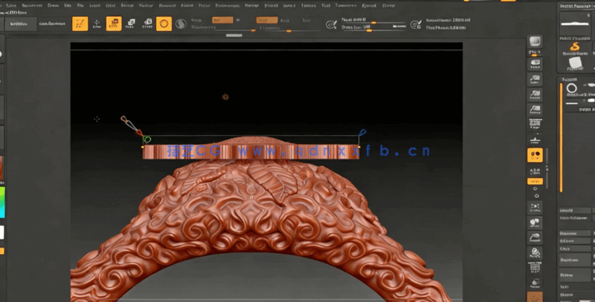Click the target icon left of Focal Shift slider
This screenshot has height=302, width=595.
331,24
